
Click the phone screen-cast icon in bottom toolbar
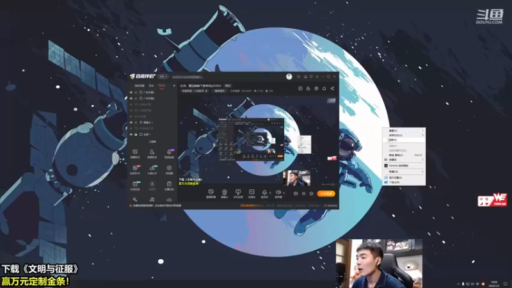238,192
